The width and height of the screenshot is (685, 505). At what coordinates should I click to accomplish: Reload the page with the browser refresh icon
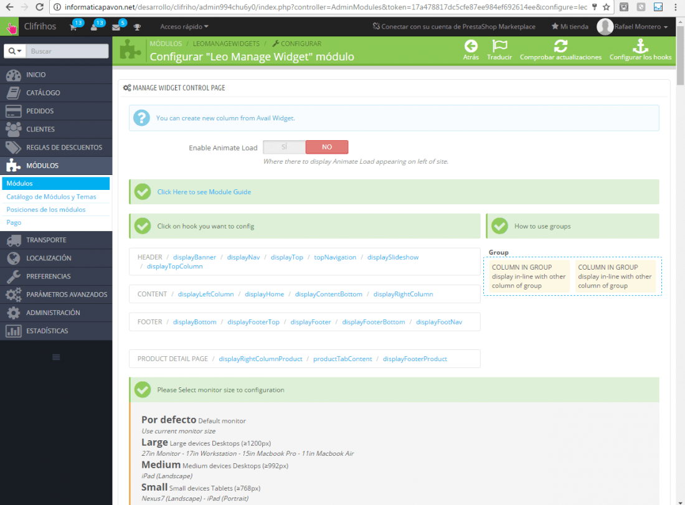39,7
